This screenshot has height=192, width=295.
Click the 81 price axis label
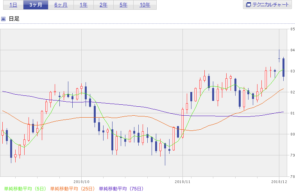point(292,113)
